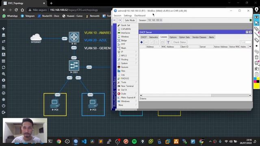Open the RouterOS - Docs bookmark

pyautogui.click(x=48, y=16)
